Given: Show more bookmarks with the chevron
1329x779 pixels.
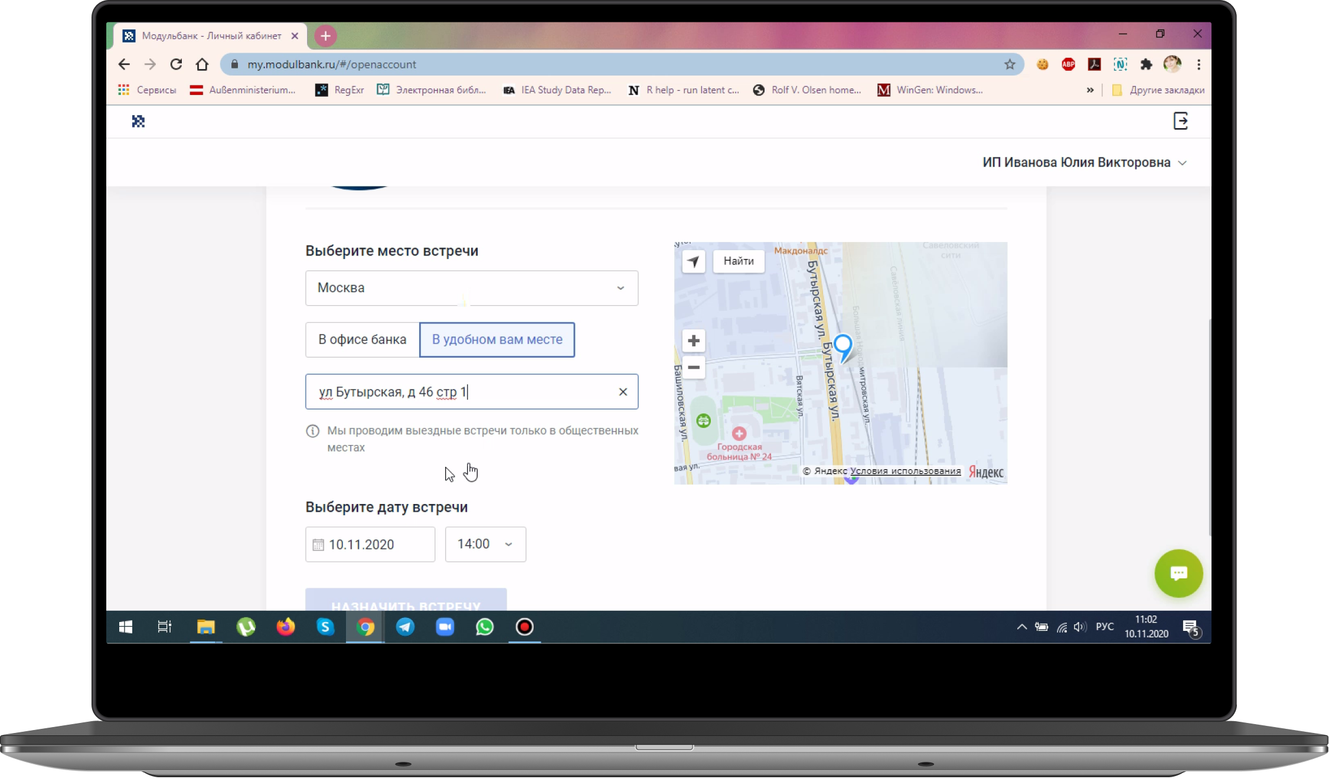Looking at the screenshot, I should click(1090, 90).
